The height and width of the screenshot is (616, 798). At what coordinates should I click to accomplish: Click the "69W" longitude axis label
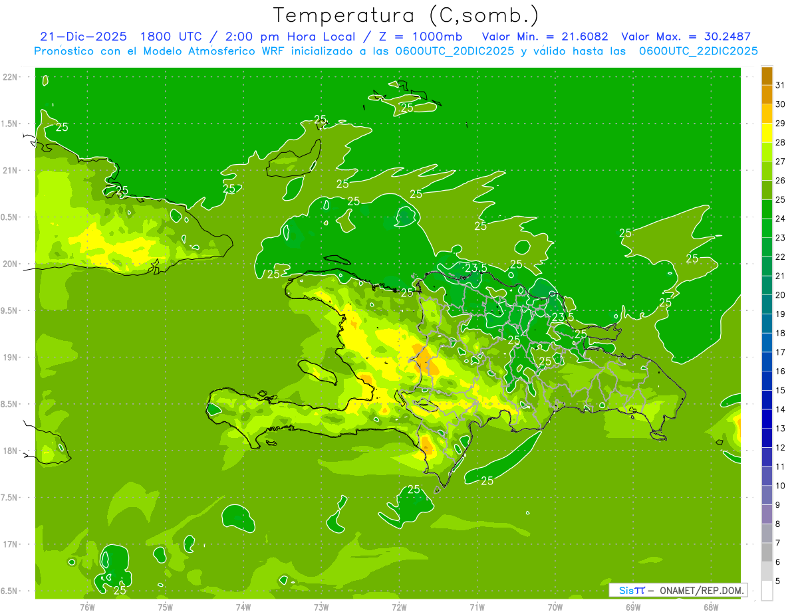pyautogui.click(x=633, y=607)
